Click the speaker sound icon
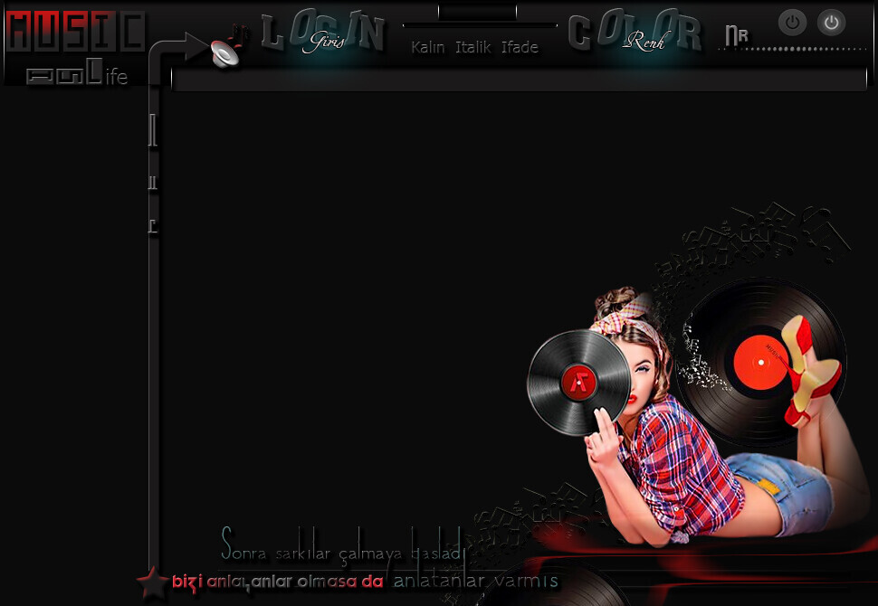 (x=224, y=52)
